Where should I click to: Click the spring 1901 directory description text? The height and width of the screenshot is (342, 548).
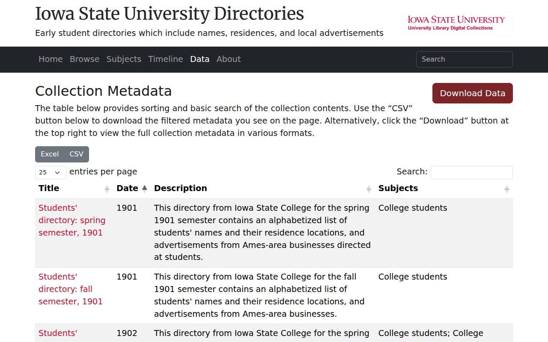click(262, 233)
